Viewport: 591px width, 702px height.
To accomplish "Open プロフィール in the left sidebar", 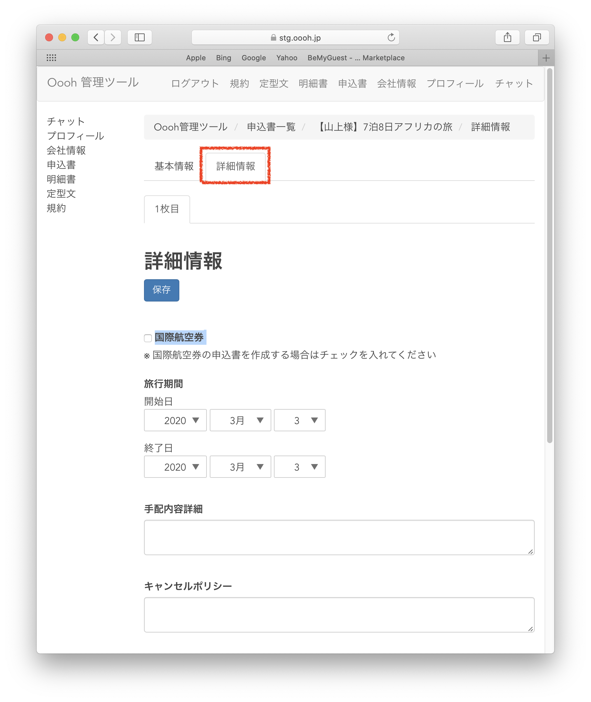I will point(75,136).
